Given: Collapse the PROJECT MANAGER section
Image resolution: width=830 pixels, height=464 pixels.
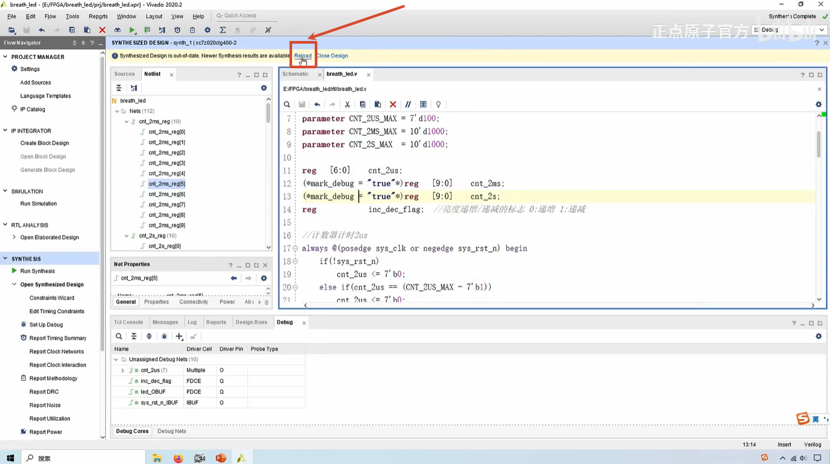Looking at the screenshot, I should click(x=5, y=56).
